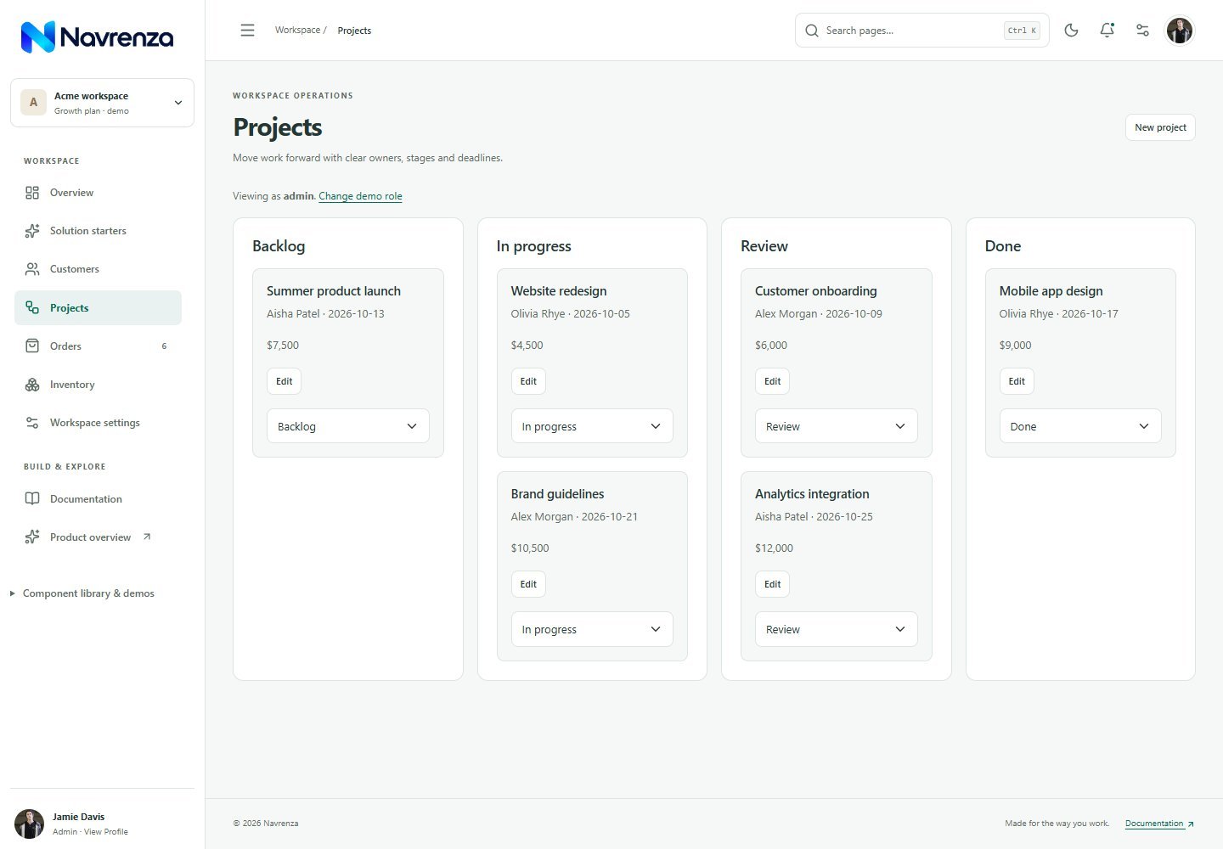Open the settings sliders icon in header
1223x849 pixels.
pyautogui.click(x=1142, y=31)
